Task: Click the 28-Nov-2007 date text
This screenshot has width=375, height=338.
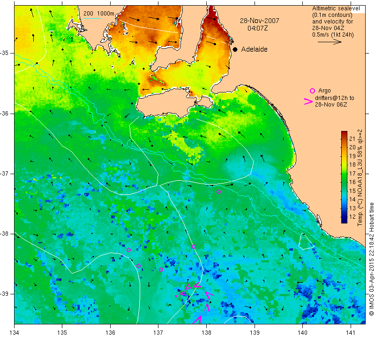Action: point(260,21)
